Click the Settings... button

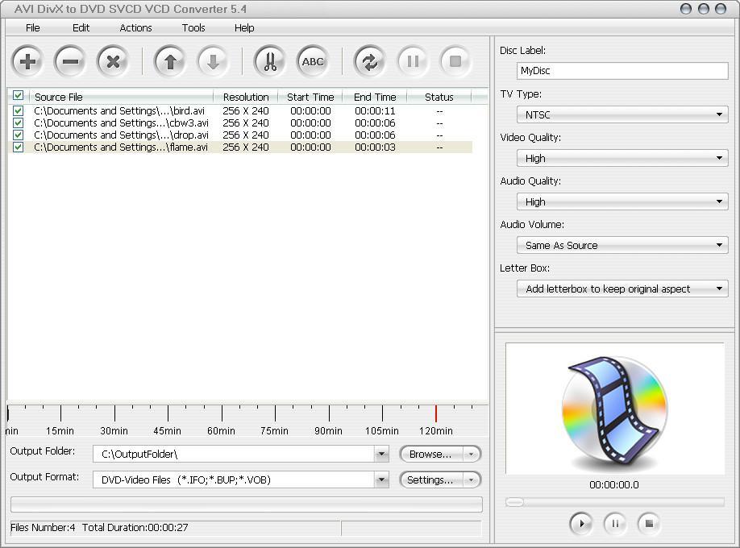pos(431,480)
